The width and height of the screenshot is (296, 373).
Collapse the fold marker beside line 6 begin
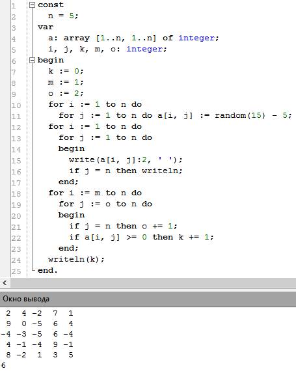[x=32, y=60]
